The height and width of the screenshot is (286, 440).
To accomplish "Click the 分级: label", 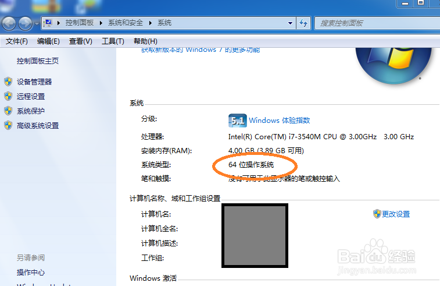I will point(149,119).
